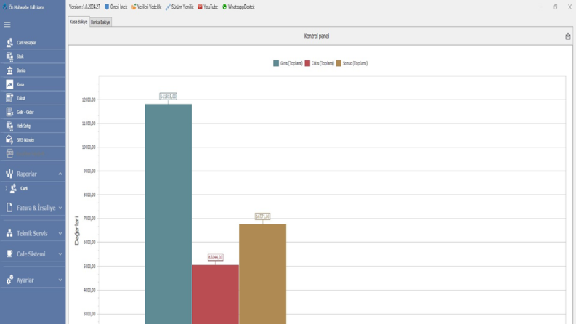This screenshot has height=324, width=576.
Task: Click the Fatura & İrsaliye document icon
Action: tap(9, 208)
